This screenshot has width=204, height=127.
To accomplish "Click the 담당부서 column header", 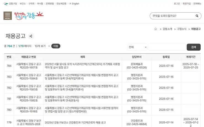I will pos(137,57).
